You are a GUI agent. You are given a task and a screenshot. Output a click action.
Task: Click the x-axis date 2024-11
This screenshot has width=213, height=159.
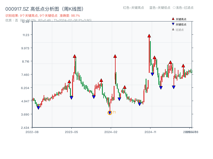tap(150, 132)
